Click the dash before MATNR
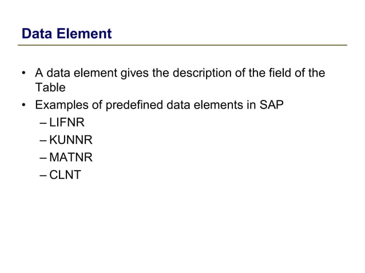Screen dimensions: 365x273 (x=44, y=157)
